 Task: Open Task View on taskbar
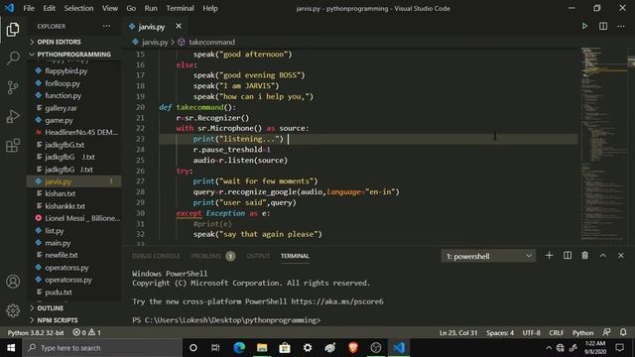click(x=215, y=348)
